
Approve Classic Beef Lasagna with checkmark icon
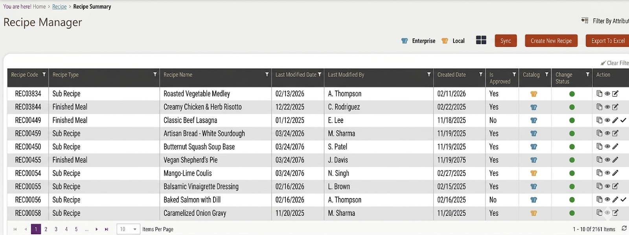623,120
